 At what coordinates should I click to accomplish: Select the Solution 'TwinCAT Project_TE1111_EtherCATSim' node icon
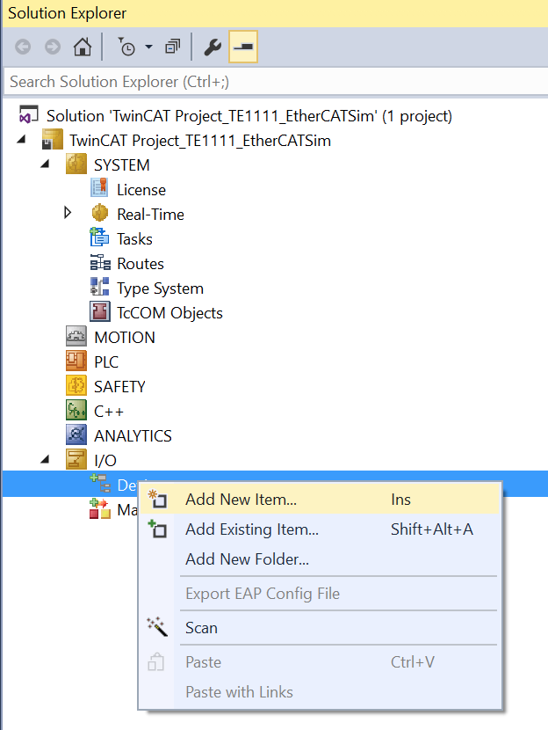28,115
